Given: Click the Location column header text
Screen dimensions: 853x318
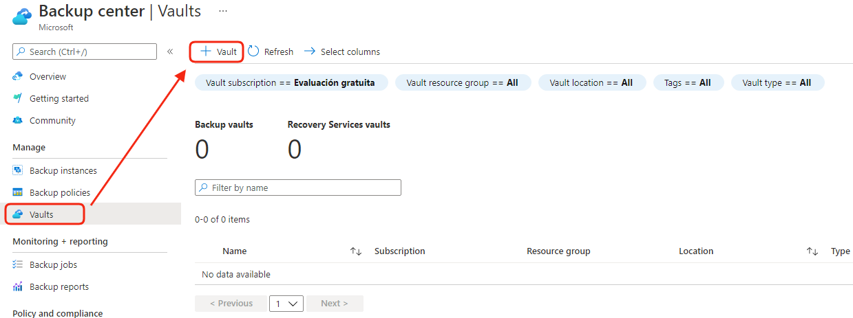Looking at the screenshot, I should point(696,251).
